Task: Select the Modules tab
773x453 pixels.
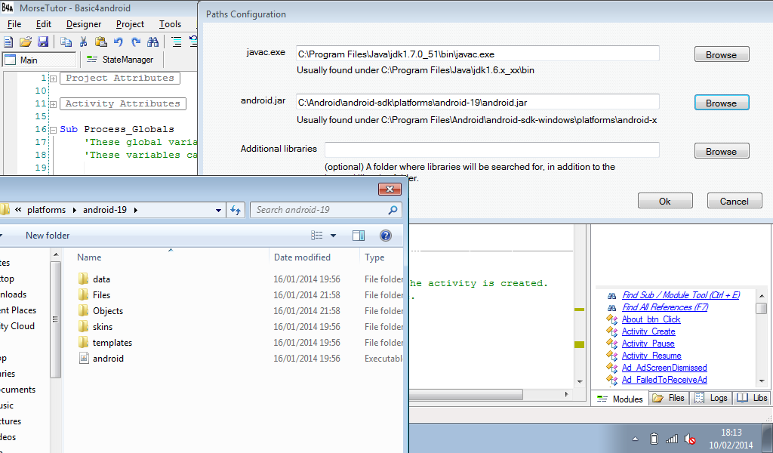Action: 621,399
